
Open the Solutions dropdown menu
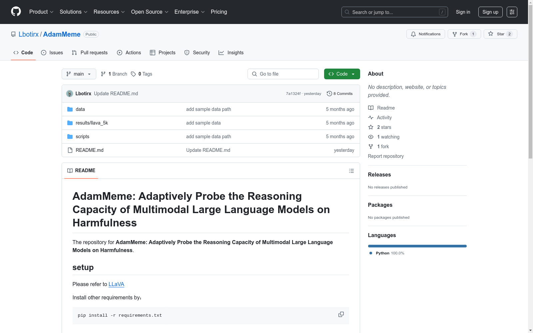pyautogui.click(x=74, y=12)
